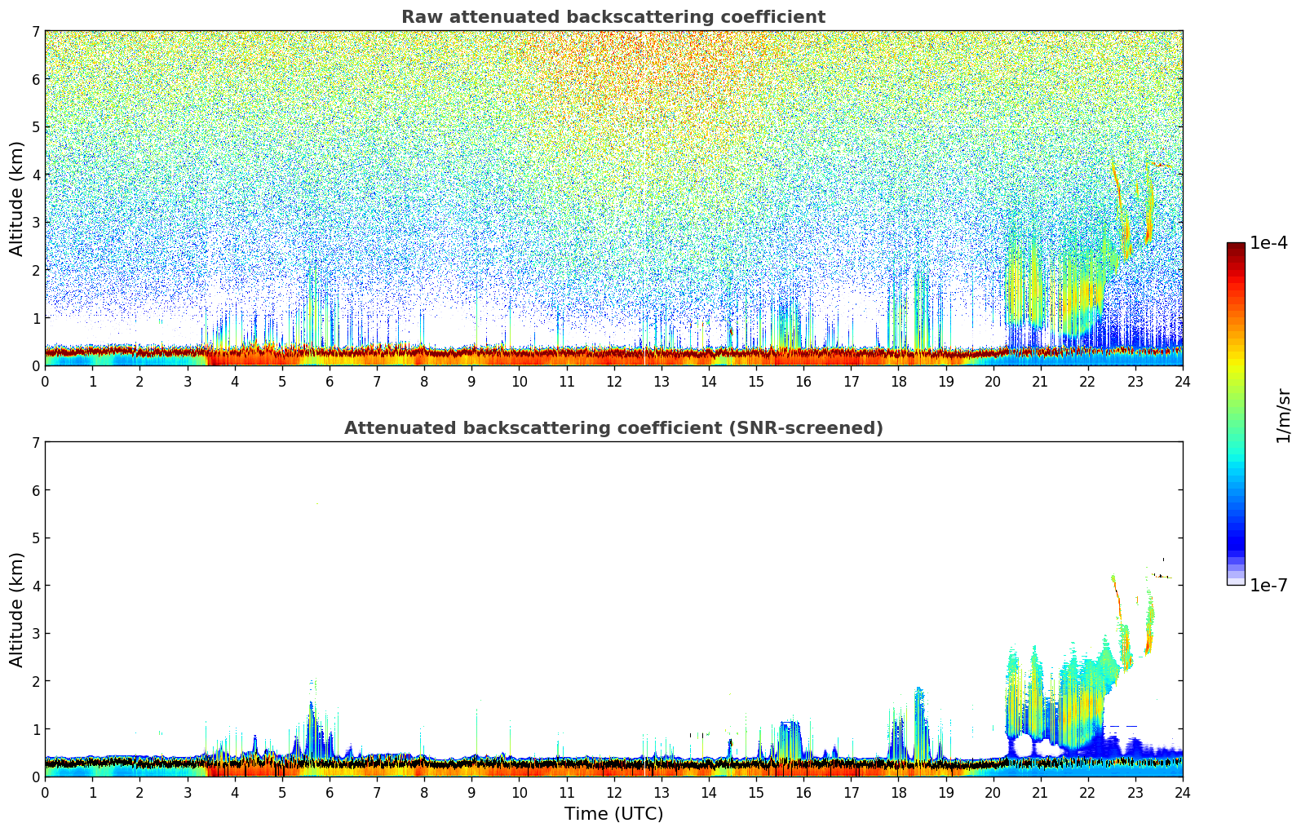The image size is (1301, 832).
Task: Click the 'Raw attenuated backscattering coefficient' title
Action: tap(613, 17)
